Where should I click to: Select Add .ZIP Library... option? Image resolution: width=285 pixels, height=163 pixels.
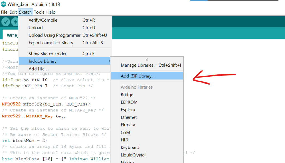137,76
